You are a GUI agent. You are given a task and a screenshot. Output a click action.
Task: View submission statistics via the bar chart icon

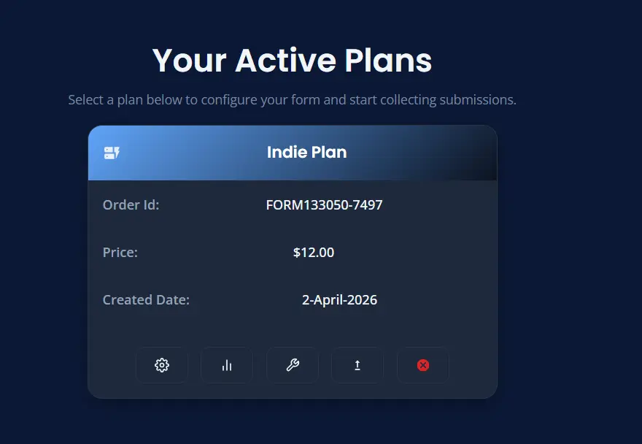tap(227, 365)
